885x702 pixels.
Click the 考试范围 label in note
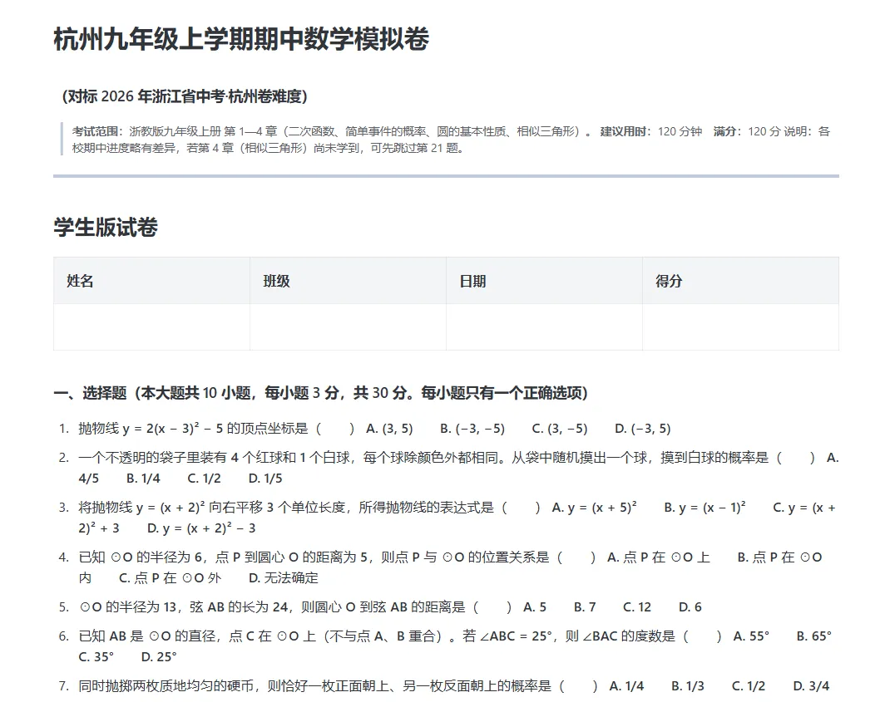click(x=94, y=131)
